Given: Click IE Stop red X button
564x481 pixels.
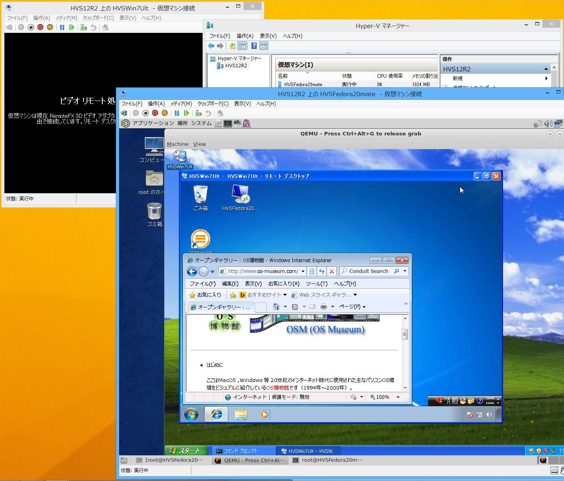Looking at the screenshot, I should 331,271.
